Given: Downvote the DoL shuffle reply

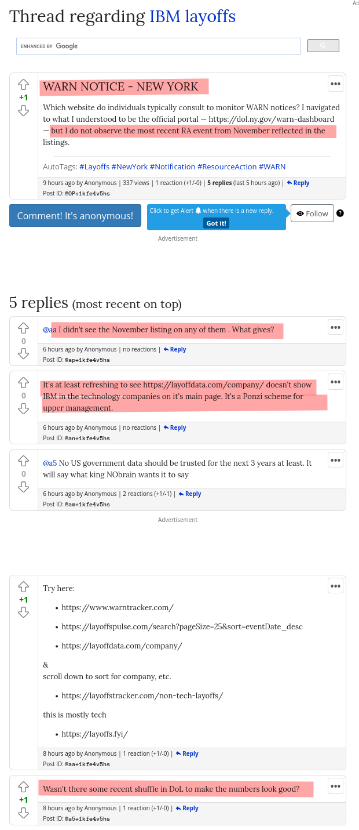Looking at the screenshot, I should point(23,813).
